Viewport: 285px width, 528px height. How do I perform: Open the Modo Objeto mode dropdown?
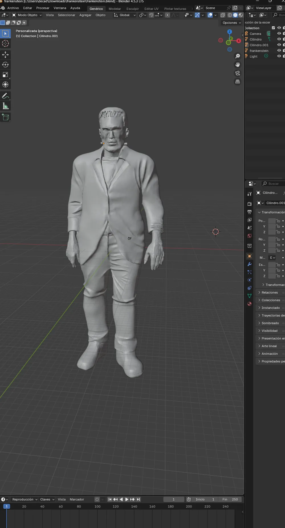(27, 15)
